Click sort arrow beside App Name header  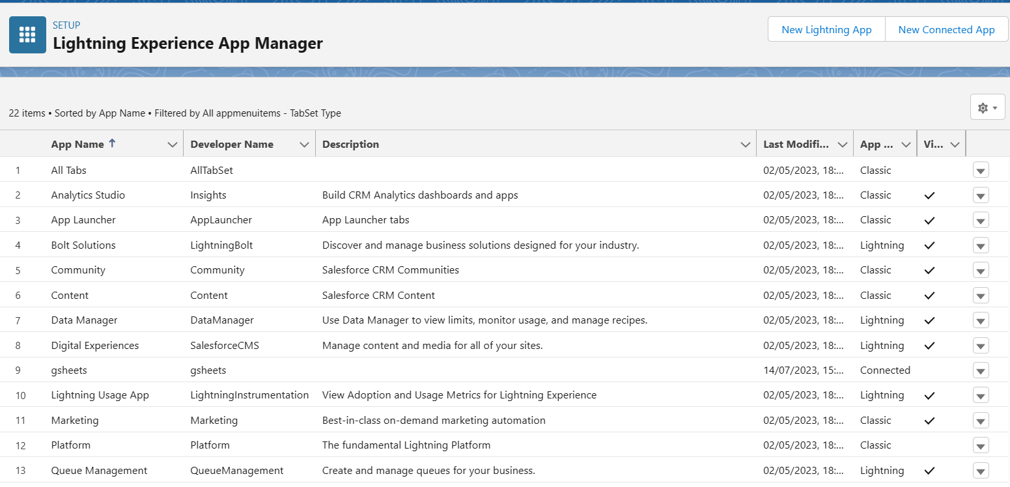pos(112,143)
